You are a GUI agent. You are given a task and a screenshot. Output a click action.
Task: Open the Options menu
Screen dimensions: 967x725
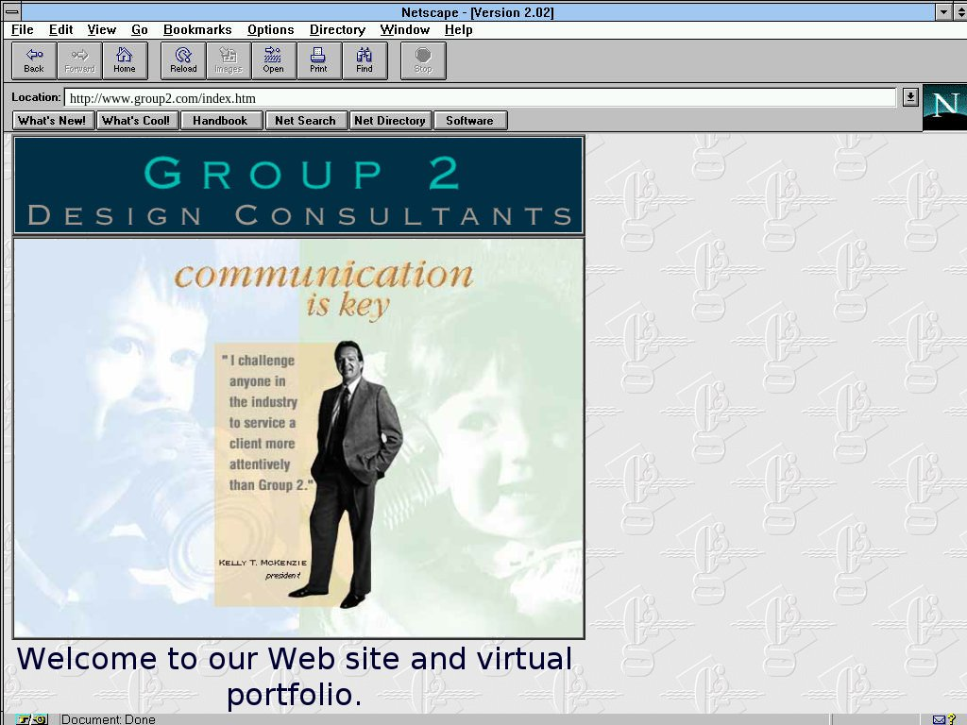tap(270, 30)
